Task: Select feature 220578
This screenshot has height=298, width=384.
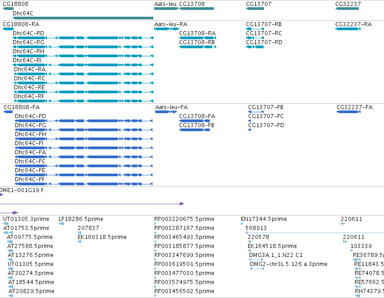Action: pyautogui.click(x=249, y=242)
